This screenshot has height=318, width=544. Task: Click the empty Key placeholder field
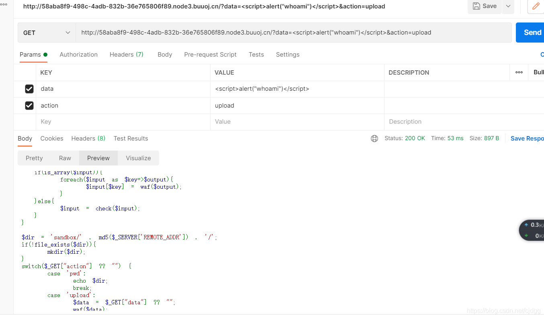(x=123, y=122)
